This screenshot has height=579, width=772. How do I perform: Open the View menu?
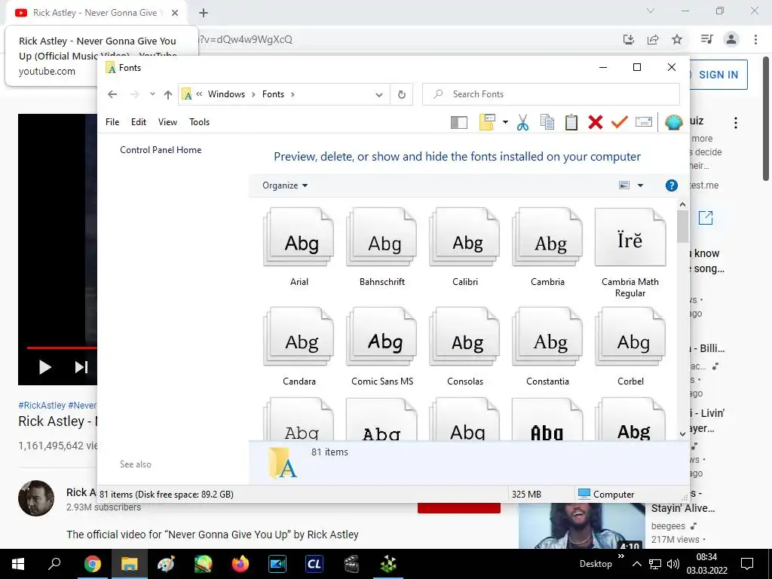167,122
